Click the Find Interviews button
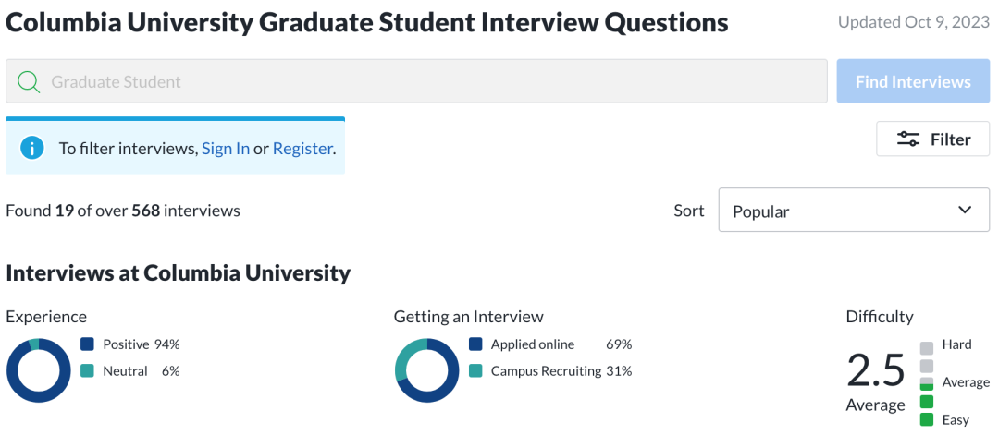999x435 pixels. coord(913,81)
